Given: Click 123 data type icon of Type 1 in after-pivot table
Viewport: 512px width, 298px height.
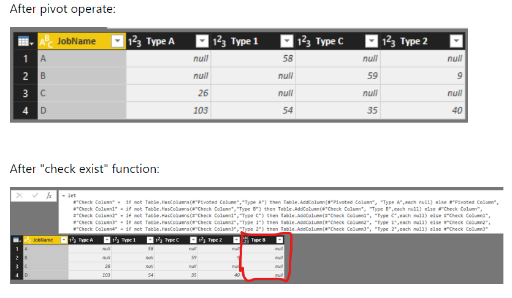Looking at the screenshot, I should click(219, 42).
